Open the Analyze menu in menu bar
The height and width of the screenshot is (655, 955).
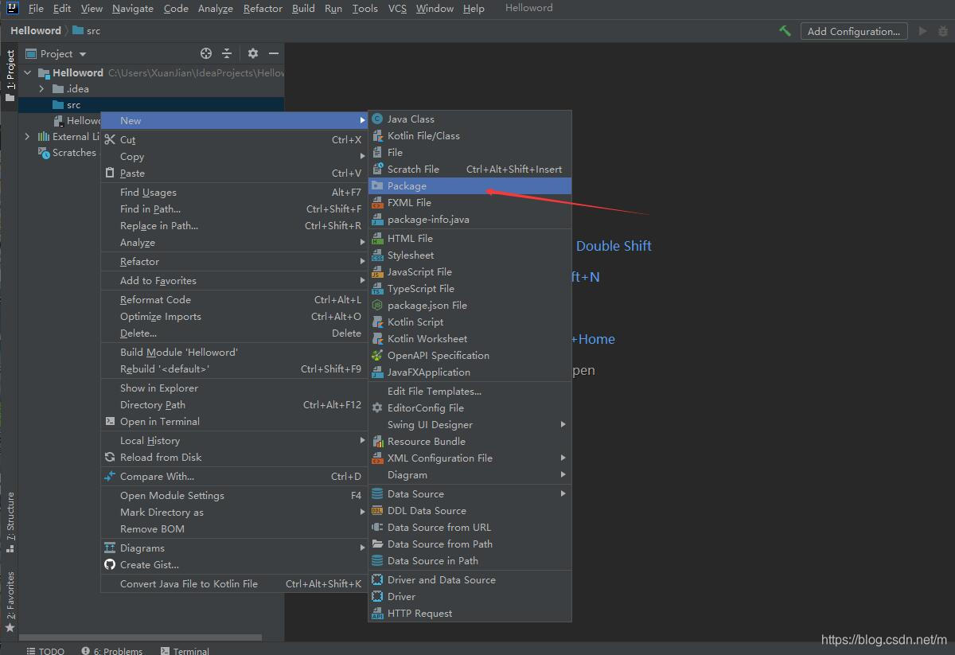coord(215,9)
